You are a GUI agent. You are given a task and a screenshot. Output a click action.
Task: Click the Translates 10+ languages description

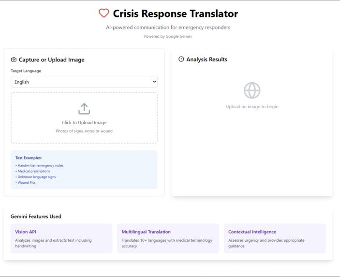tap(167, 243)
